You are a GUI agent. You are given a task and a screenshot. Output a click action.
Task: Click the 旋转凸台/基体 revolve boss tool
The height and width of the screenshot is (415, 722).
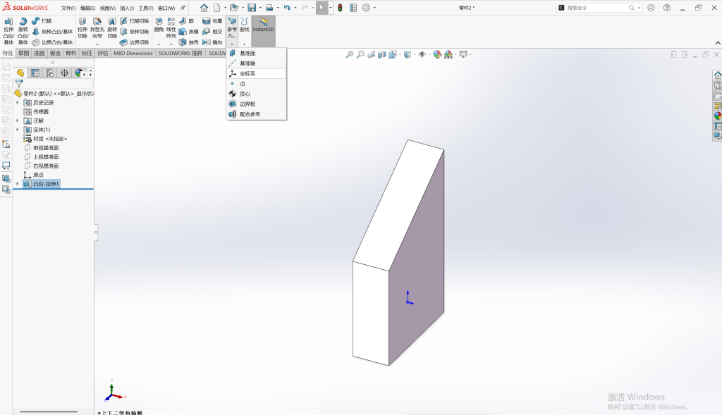[23, 31]
